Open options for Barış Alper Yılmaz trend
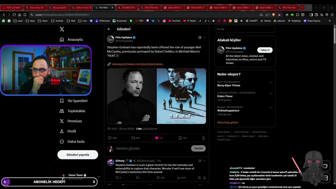This screenshot has width=336, height=189. tap(271, 82)
